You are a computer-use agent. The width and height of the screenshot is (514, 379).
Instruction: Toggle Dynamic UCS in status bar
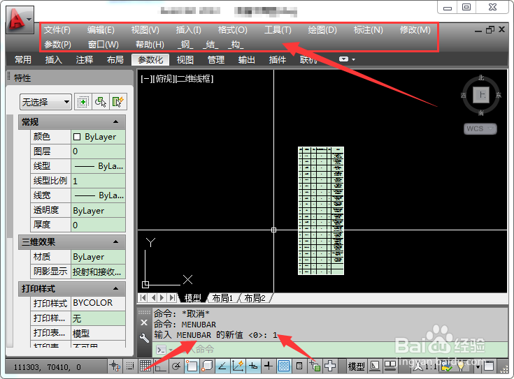click(x=238, y=366)
